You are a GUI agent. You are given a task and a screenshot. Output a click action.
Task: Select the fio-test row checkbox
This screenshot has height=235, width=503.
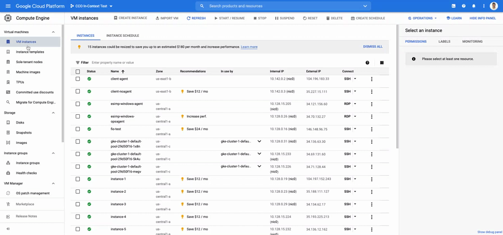click(x=78, y=129)
